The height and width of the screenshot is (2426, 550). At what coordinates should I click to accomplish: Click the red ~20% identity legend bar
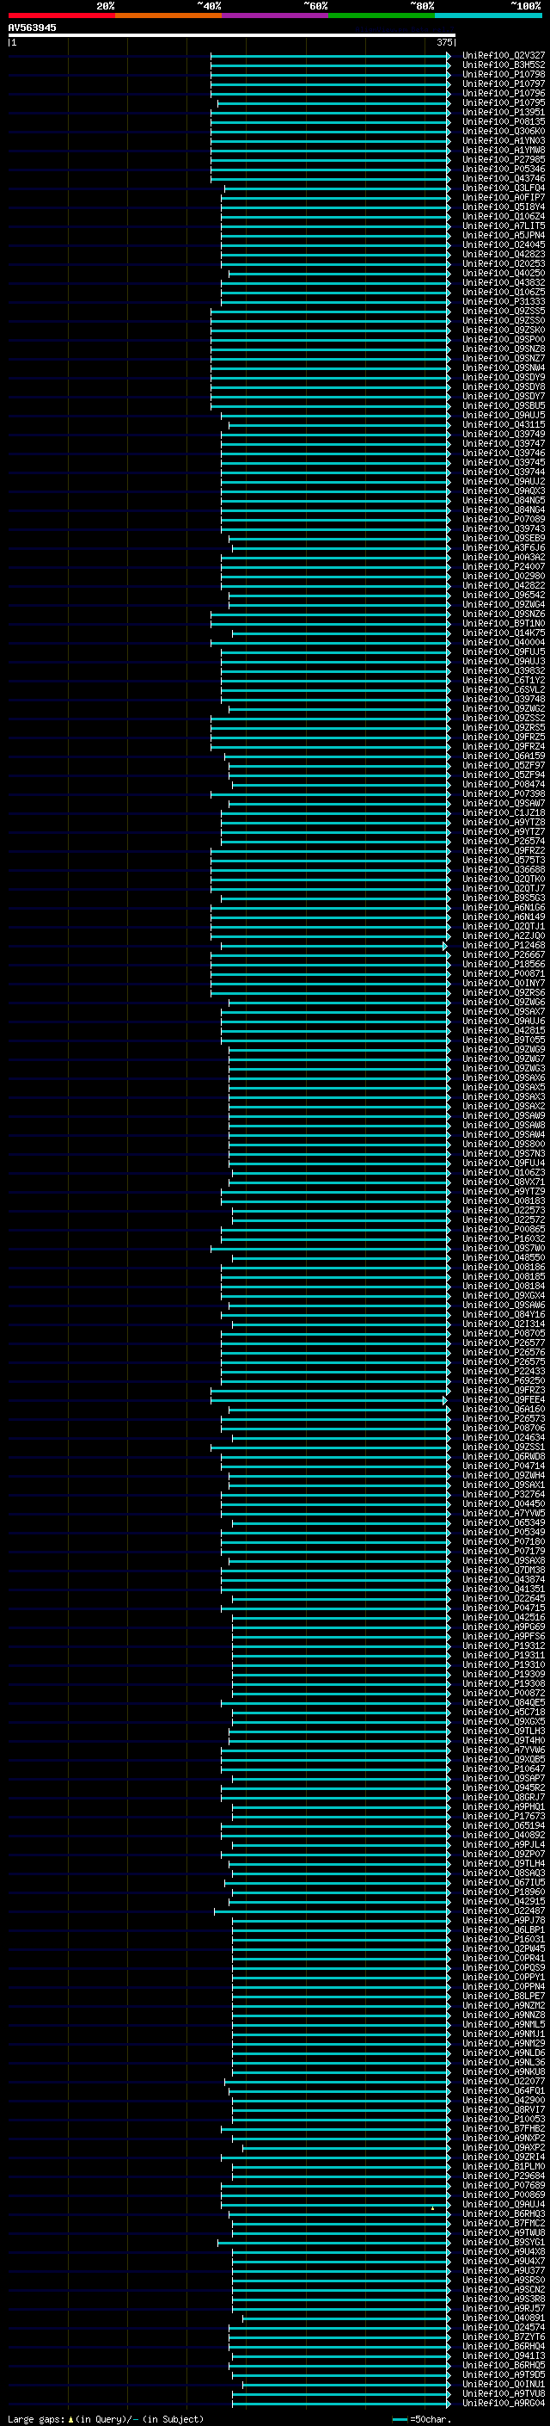[x=61, y=15]
